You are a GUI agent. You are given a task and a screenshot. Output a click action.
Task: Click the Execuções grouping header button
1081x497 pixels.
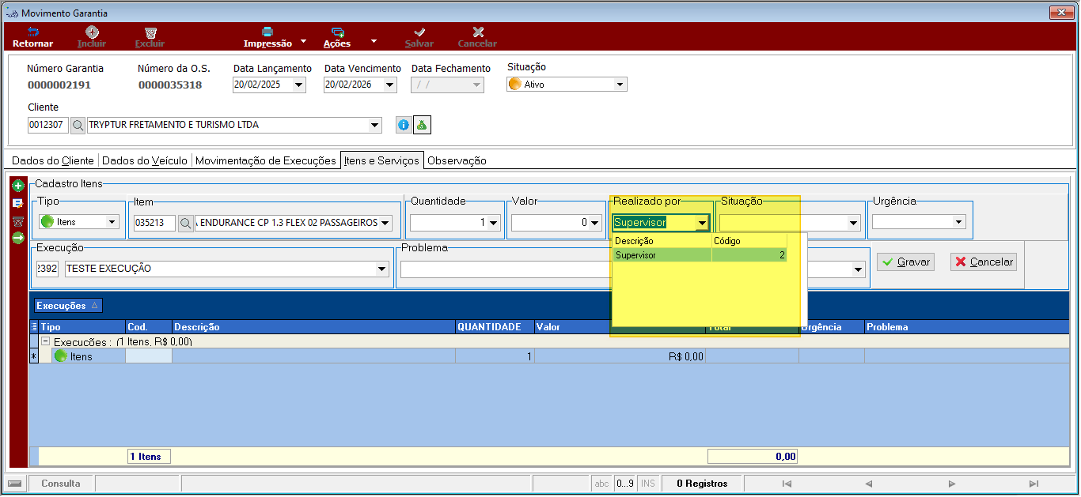click(66, 305)
